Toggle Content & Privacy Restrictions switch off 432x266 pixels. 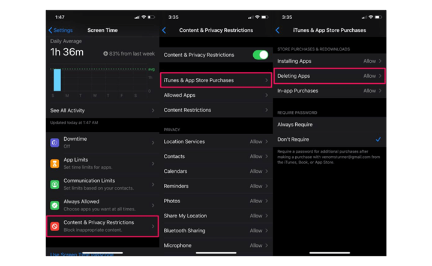pos(260,55)
